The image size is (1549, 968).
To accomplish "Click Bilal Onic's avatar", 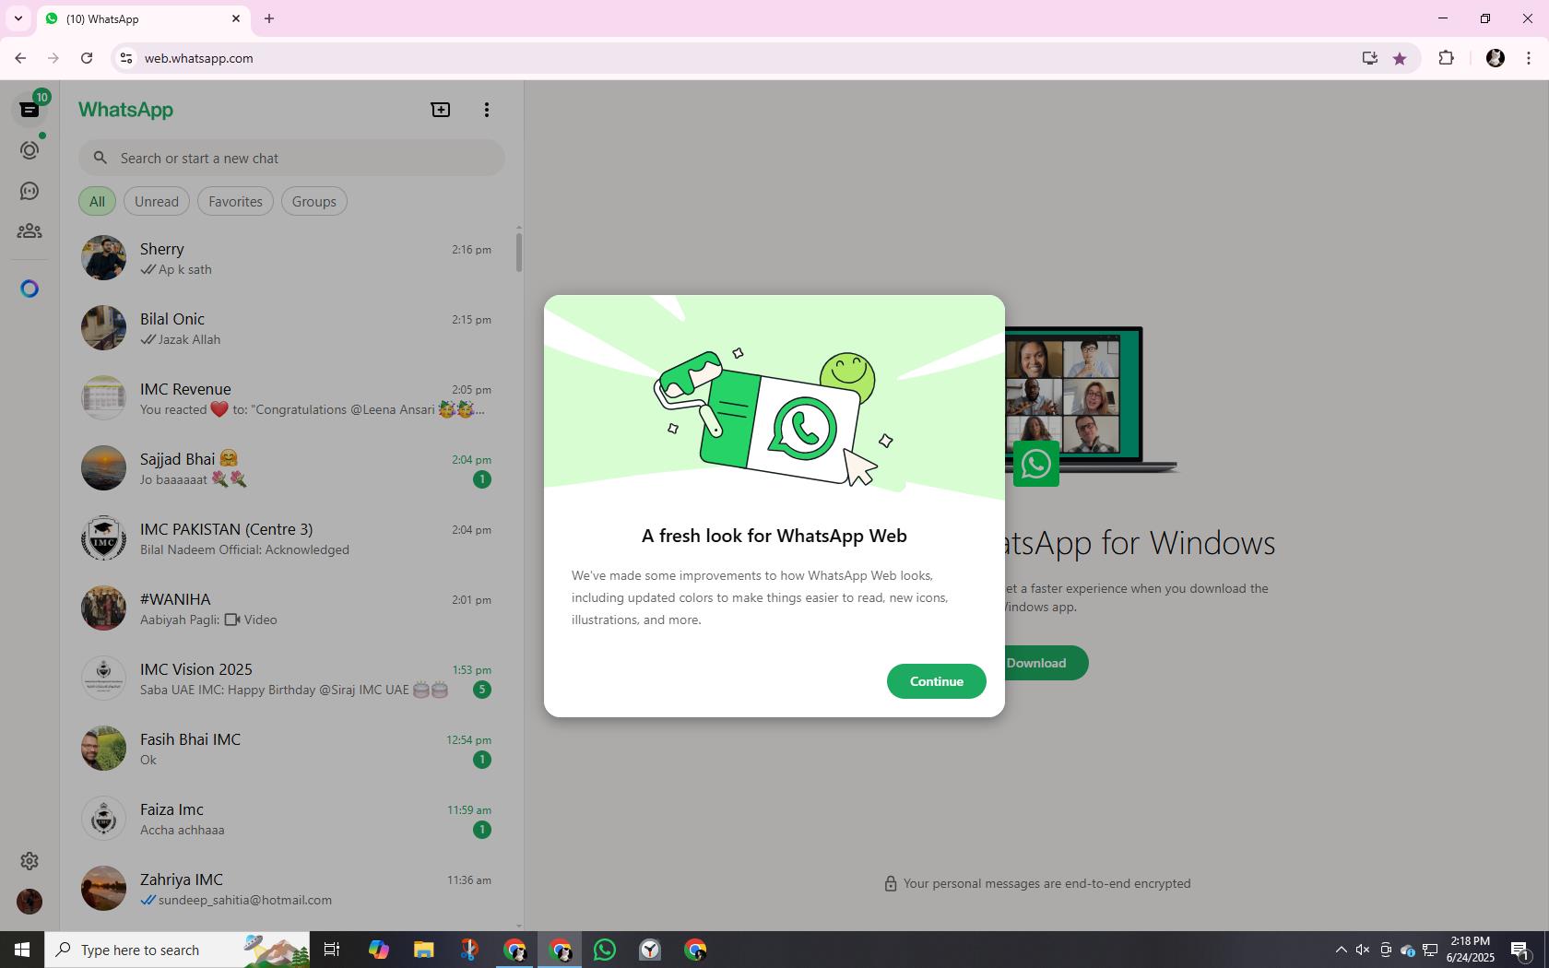I will tap(103, 328).
